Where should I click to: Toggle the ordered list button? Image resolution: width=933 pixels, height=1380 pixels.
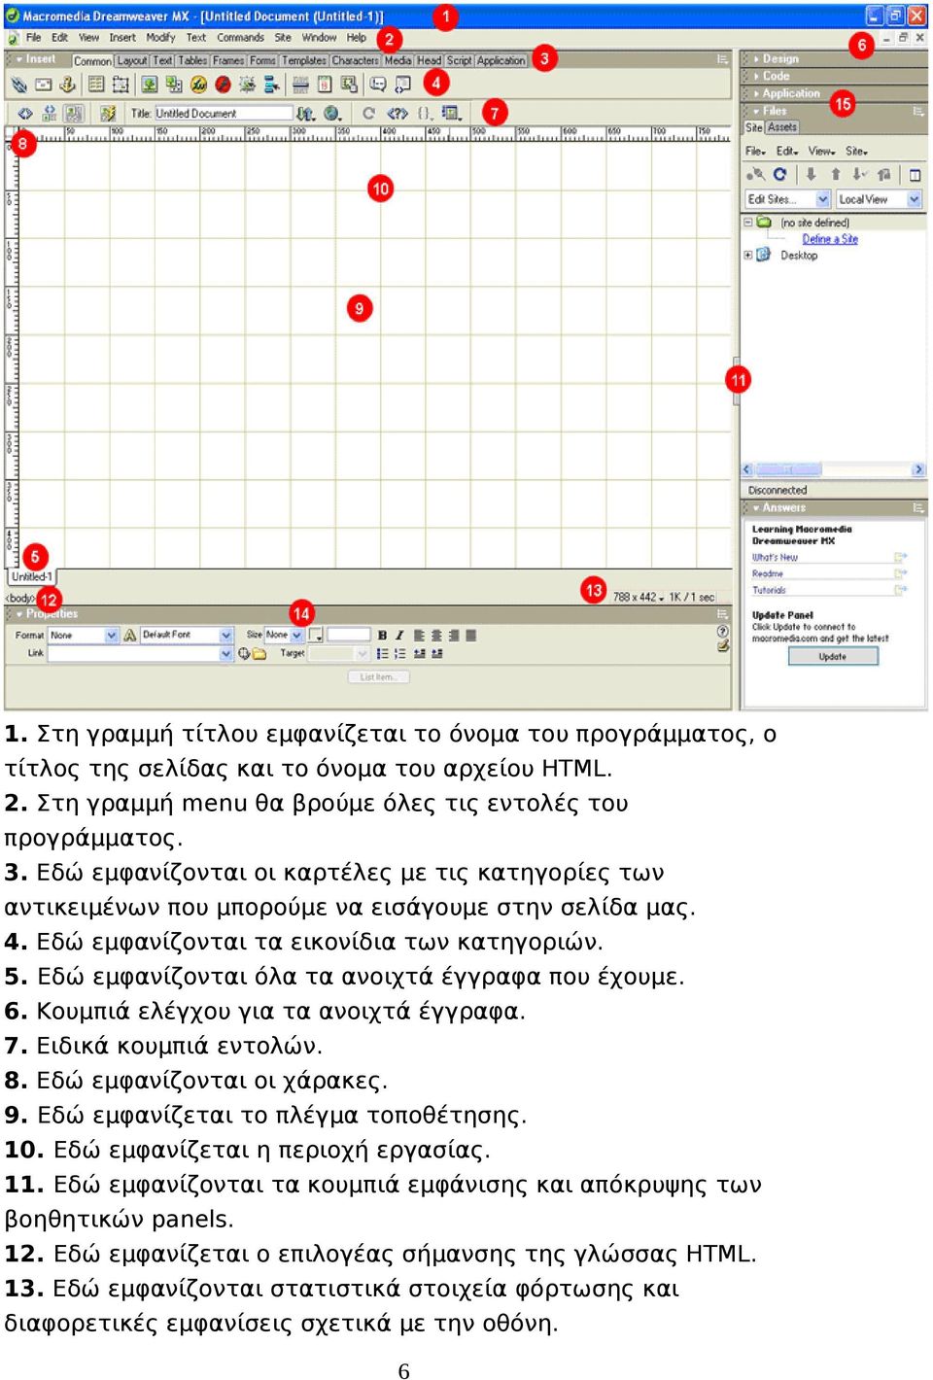click(399, 654)
